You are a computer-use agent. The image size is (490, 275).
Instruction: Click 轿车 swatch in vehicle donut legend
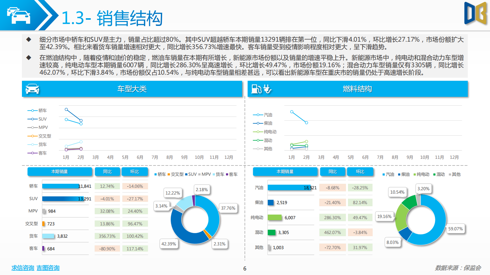pos(156,174)
